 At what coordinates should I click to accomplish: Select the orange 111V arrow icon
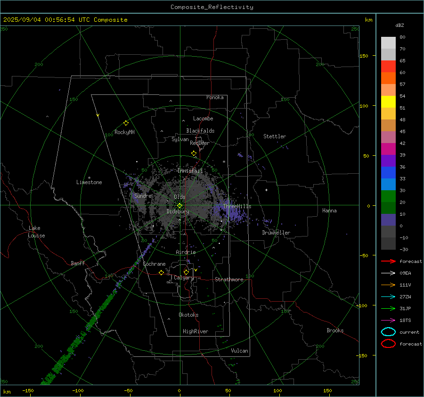click(388, 285)
